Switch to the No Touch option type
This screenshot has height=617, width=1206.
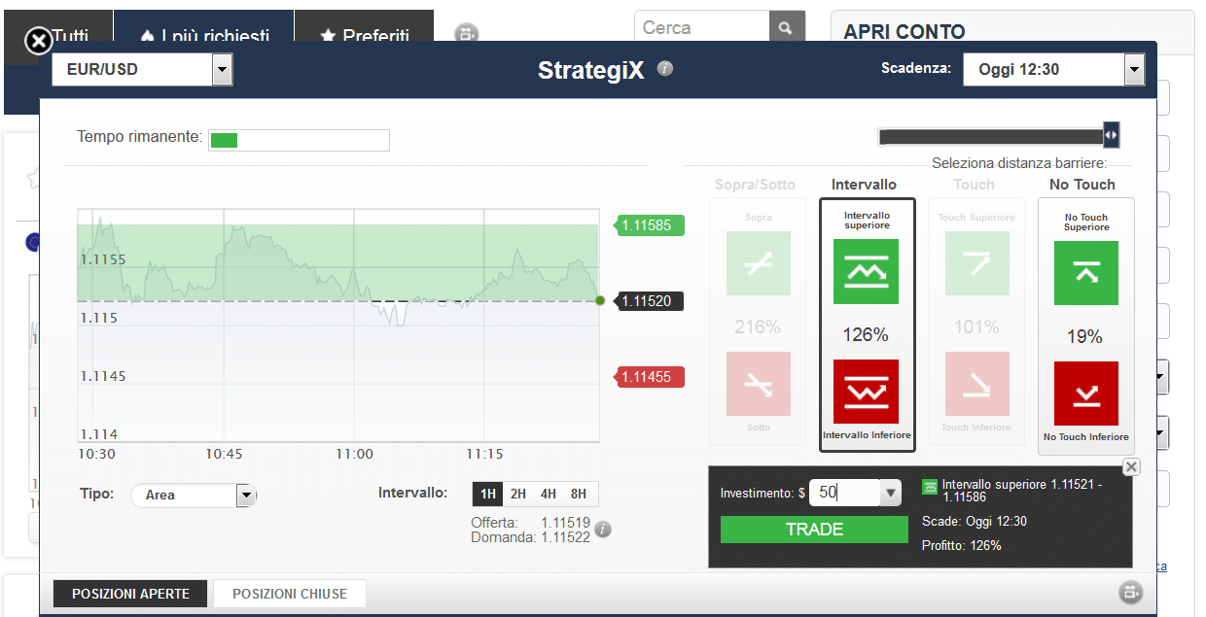1082,185
